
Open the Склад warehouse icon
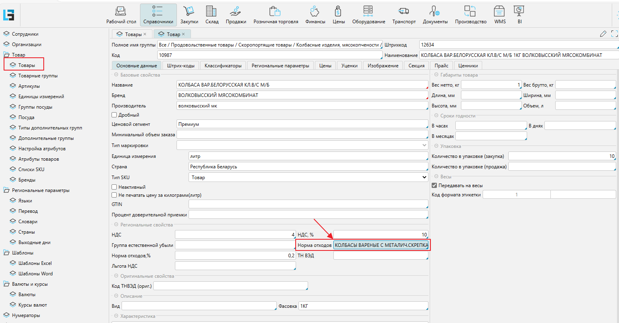point(212,11)
